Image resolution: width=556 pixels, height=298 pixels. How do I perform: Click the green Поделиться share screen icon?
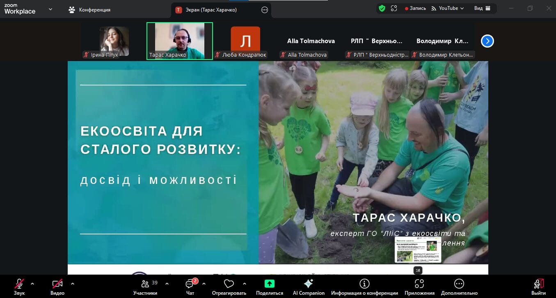point(269,284)
